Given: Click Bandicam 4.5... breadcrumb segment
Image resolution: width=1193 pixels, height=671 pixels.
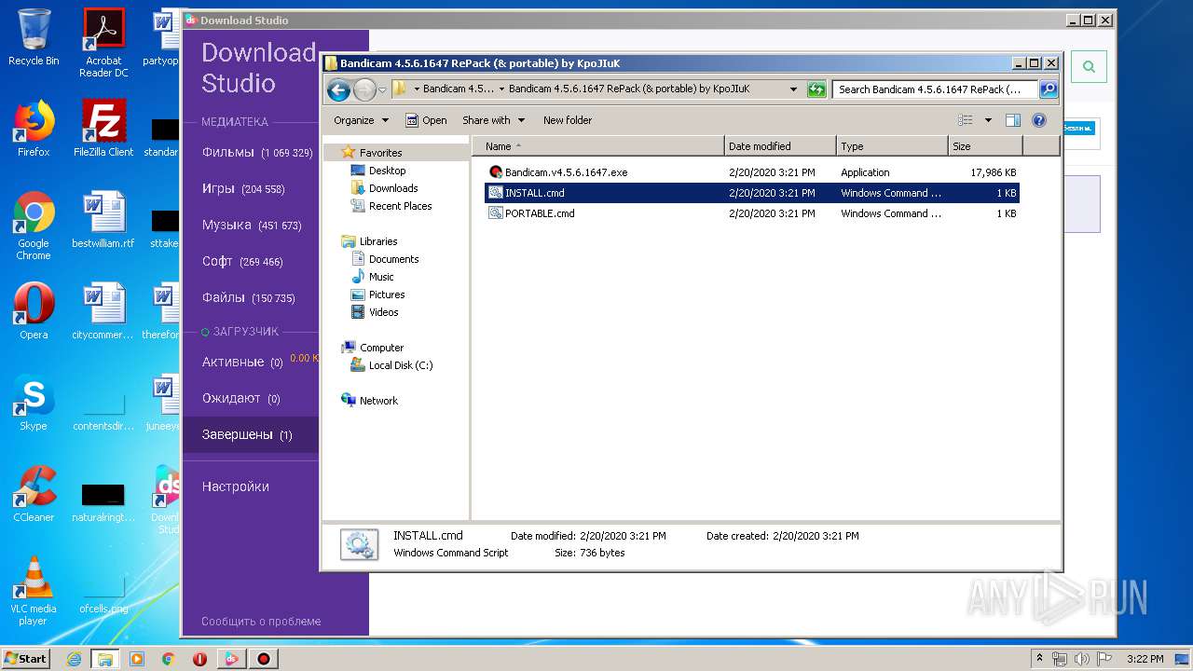Looking at the screenshot, I should (x=458, y=89).
